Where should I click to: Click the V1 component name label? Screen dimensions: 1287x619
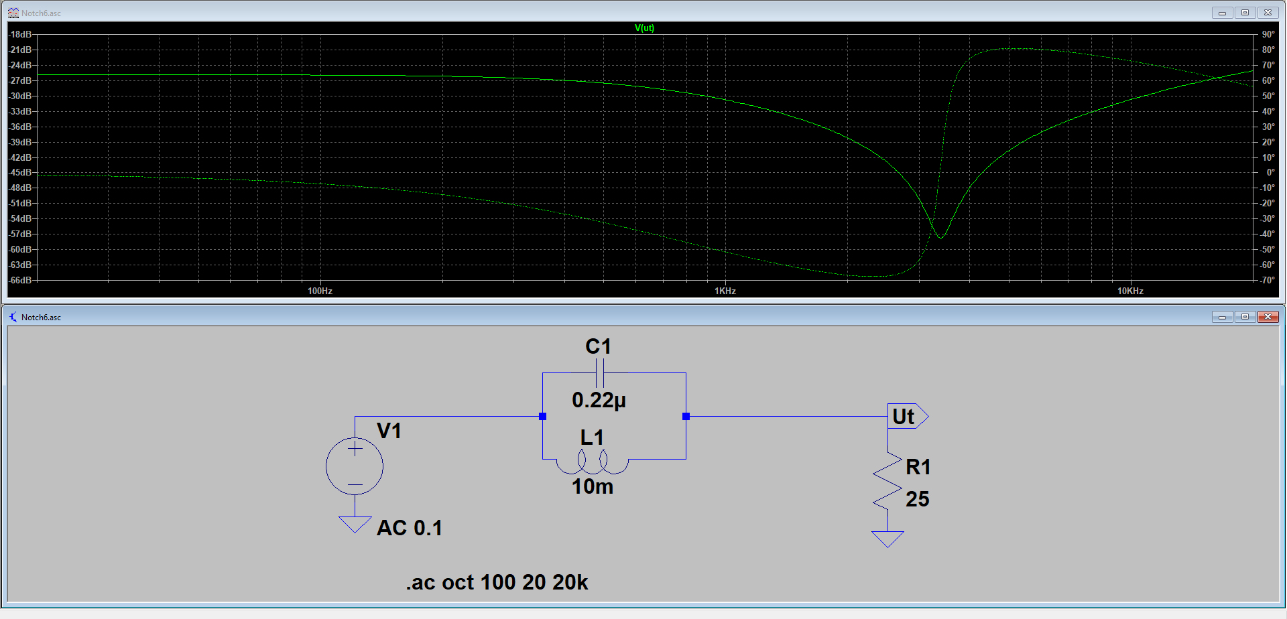point(389,431)
